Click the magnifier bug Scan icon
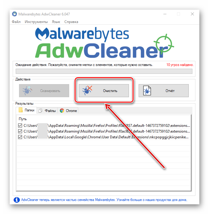 [x=27, y=91]
